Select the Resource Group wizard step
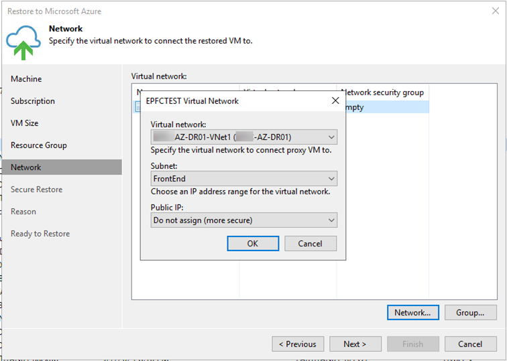Screen dimensions: 507x361 [39, 145]
